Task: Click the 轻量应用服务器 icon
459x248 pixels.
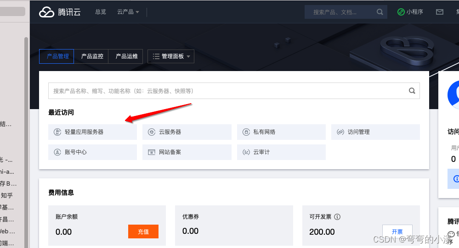Action: (x=57, y=132)
